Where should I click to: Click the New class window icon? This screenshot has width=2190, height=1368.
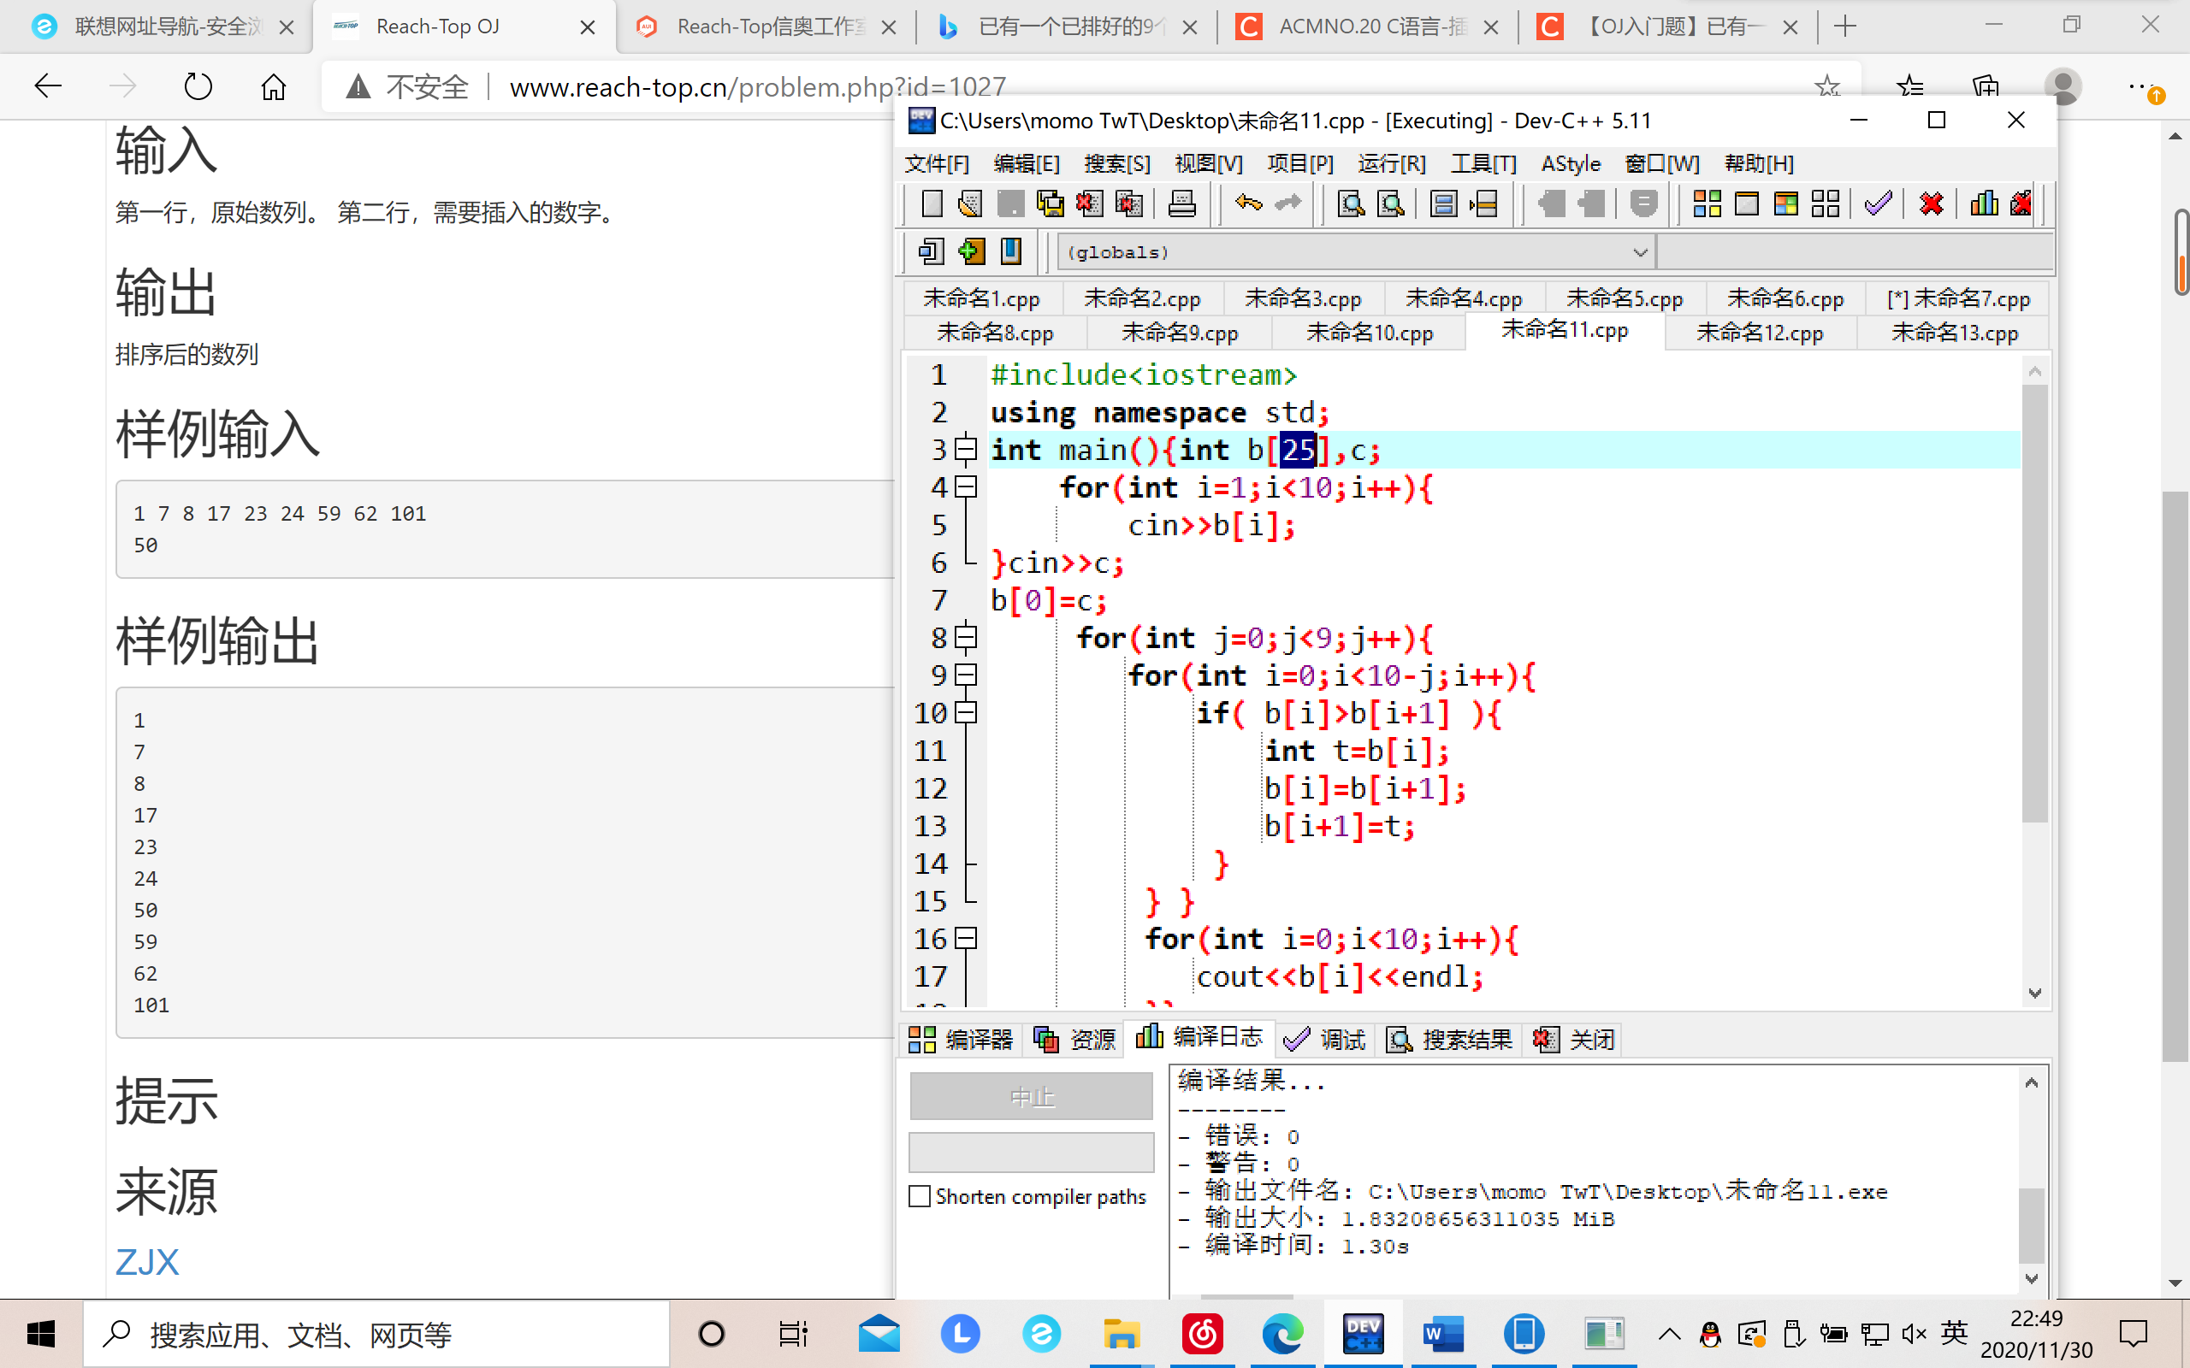pos(932,251)
